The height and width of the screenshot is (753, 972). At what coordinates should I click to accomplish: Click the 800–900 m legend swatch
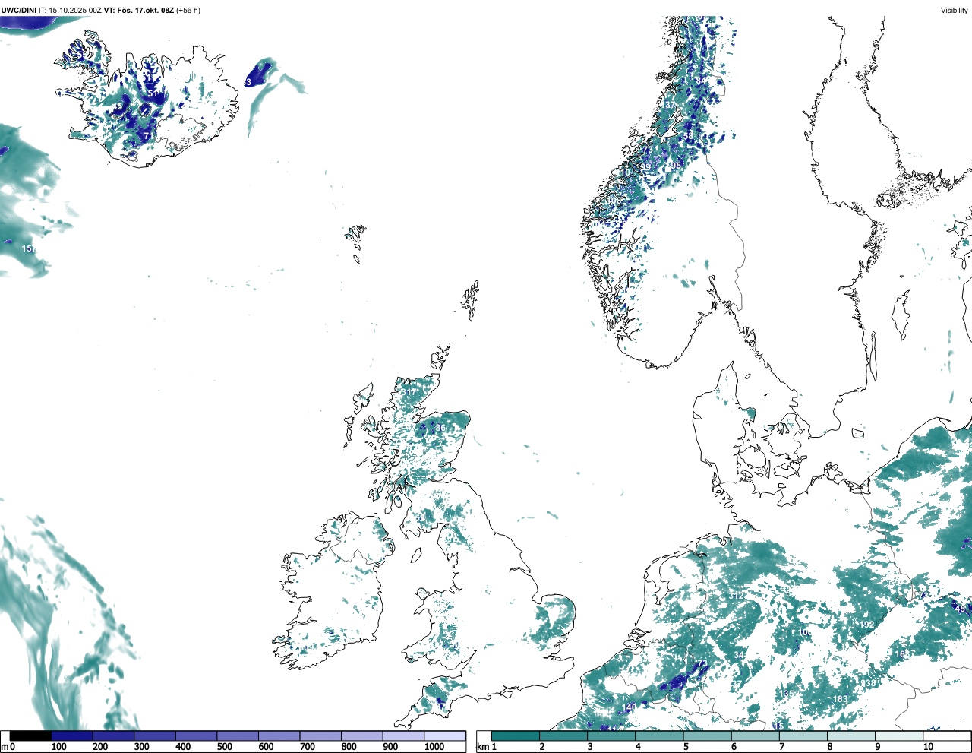pyautogui.click(x=362, y=736)
